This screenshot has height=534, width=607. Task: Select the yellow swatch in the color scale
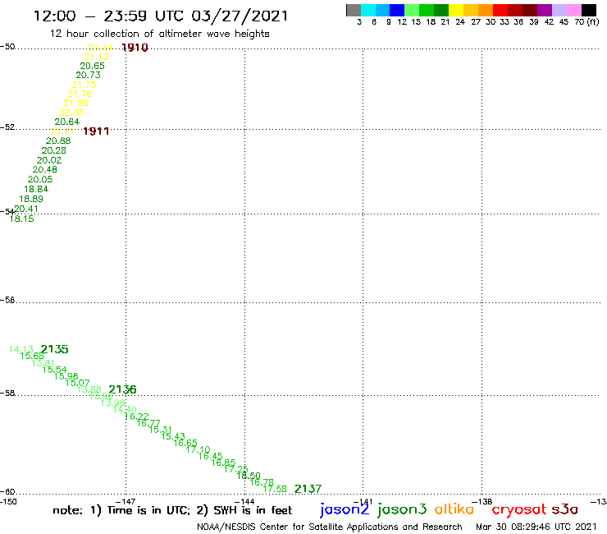[x=456, y=11]
